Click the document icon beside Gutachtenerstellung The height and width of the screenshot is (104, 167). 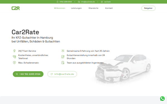coord(63,57)
